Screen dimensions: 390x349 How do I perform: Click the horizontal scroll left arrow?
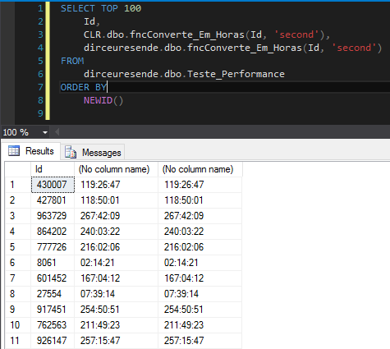point(57,132)
